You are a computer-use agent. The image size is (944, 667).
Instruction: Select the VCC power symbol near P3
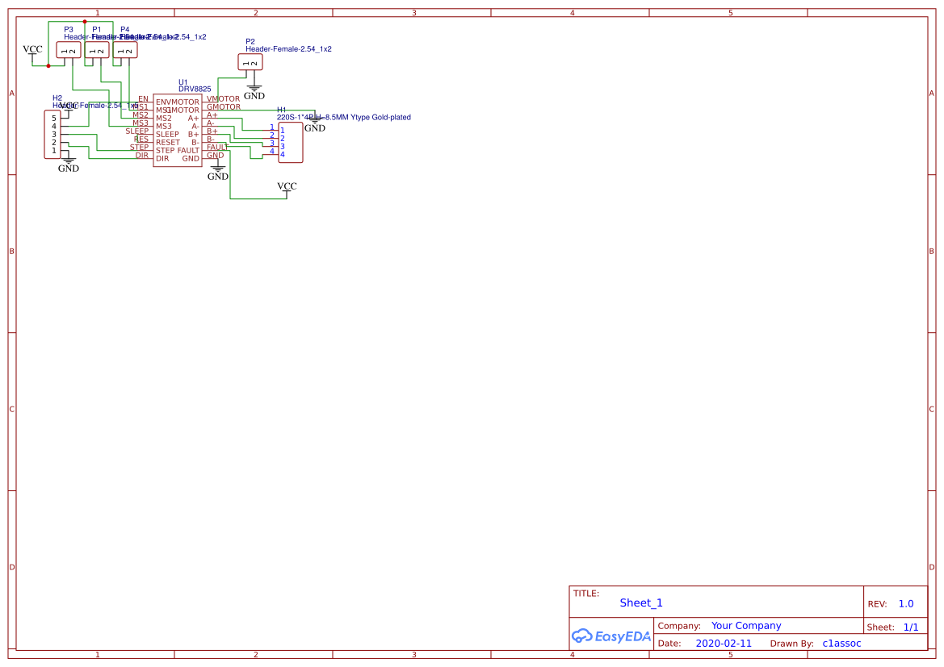click(x=32, y=50)
